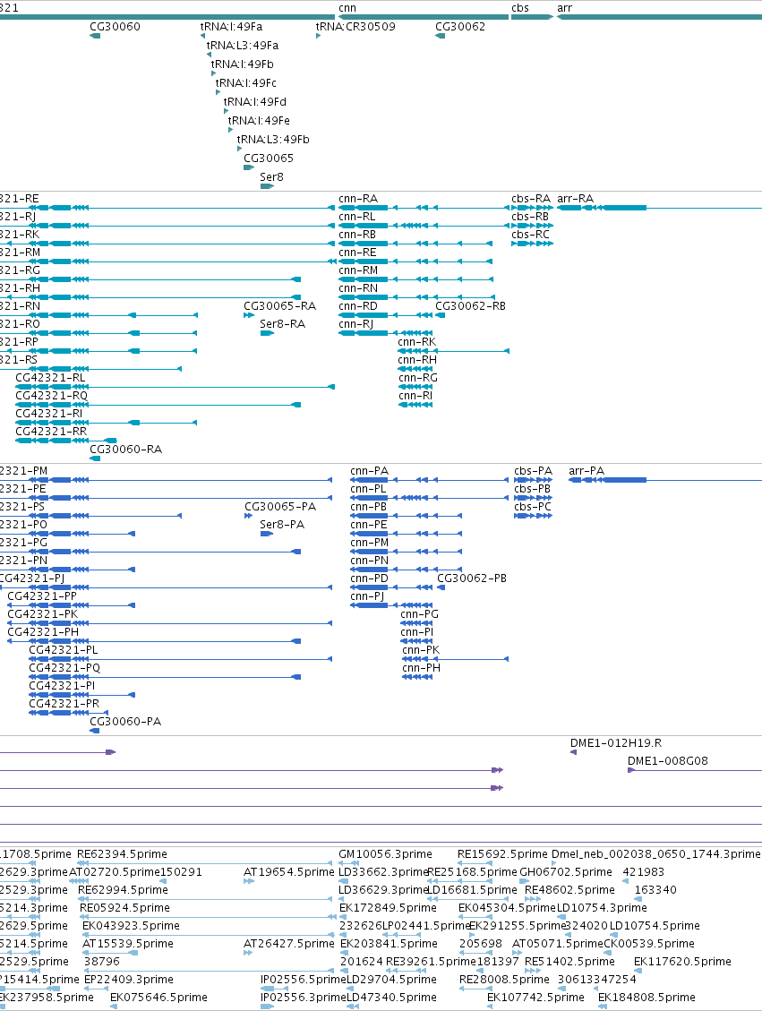This screenshot has width=762, height=1011.
Task: Click the CK00539.5prime EST label
Action: 649,943
